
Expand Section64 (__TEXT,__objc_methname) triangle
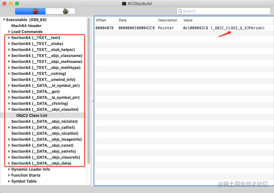[x=9, y=61]
